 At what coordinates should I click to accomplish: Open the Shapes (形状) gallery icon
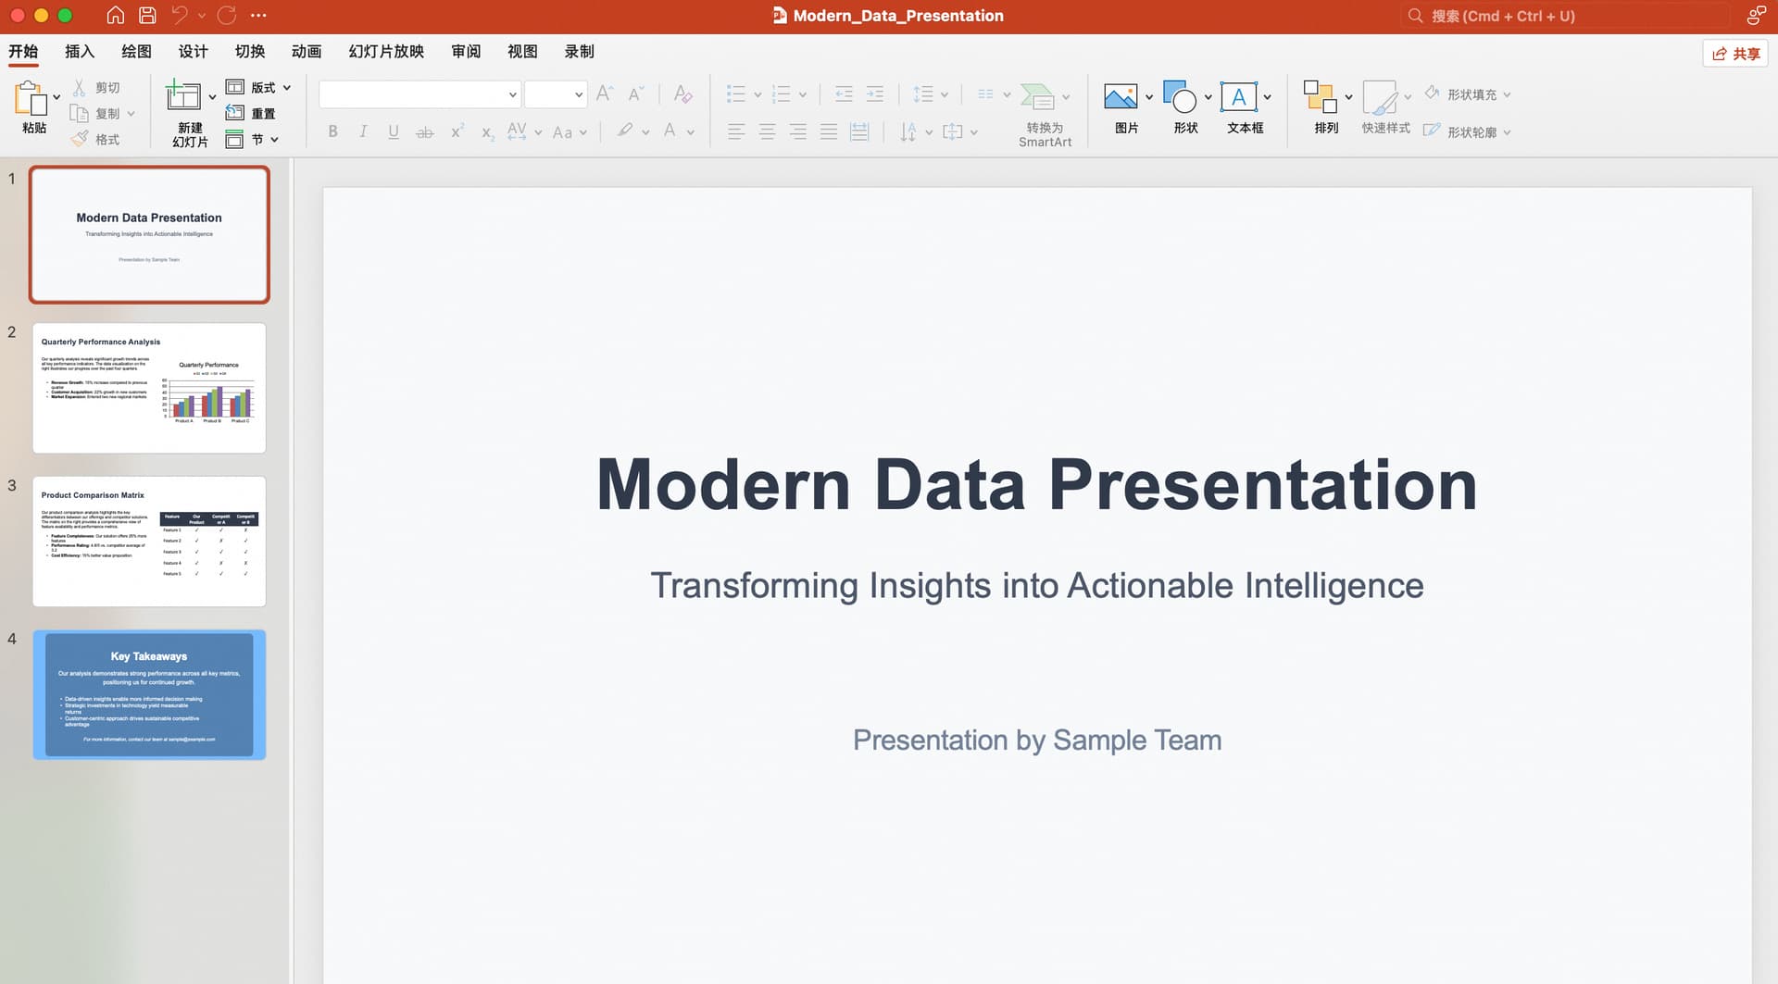pyautogui.click(x=1179, y=97)
